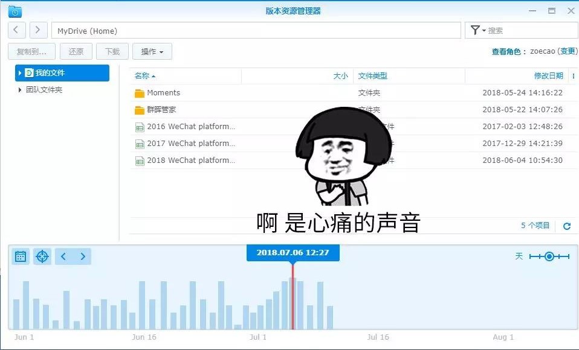This screenshot has width=579, height=350.
Task: Move timeline to the previous version
Action: (63, 256)
